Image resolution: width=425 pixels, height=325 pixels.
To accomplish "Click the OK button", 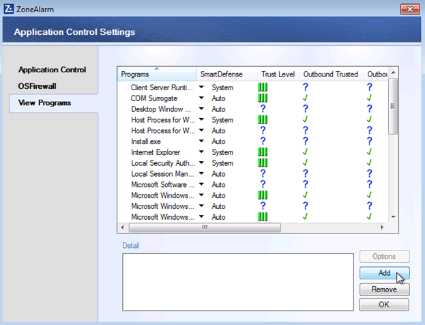I will click(x=384, y=305).
